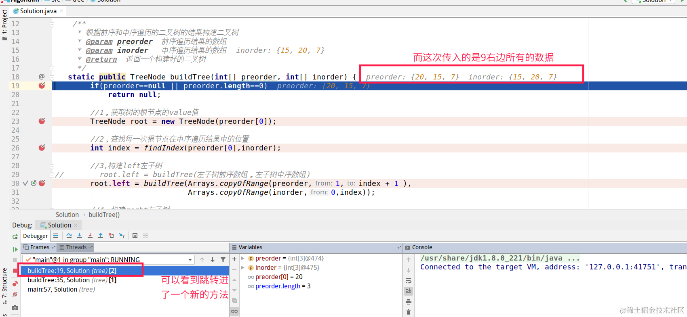Select the preorder.length = 3 watch
687x317 pixels.
pyautogui.click(x=279, y=286)
